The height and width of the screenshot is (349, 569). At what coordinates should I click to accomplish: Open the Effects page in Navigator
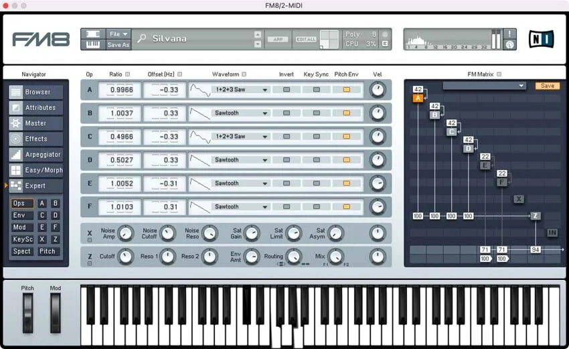[x=35, y=139]
